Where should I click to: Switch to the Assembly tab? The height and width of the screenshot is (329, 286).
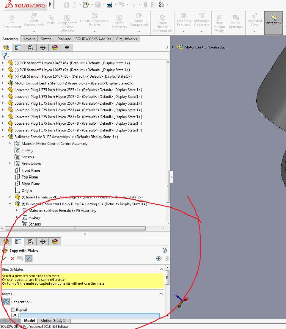click(10, 39)
